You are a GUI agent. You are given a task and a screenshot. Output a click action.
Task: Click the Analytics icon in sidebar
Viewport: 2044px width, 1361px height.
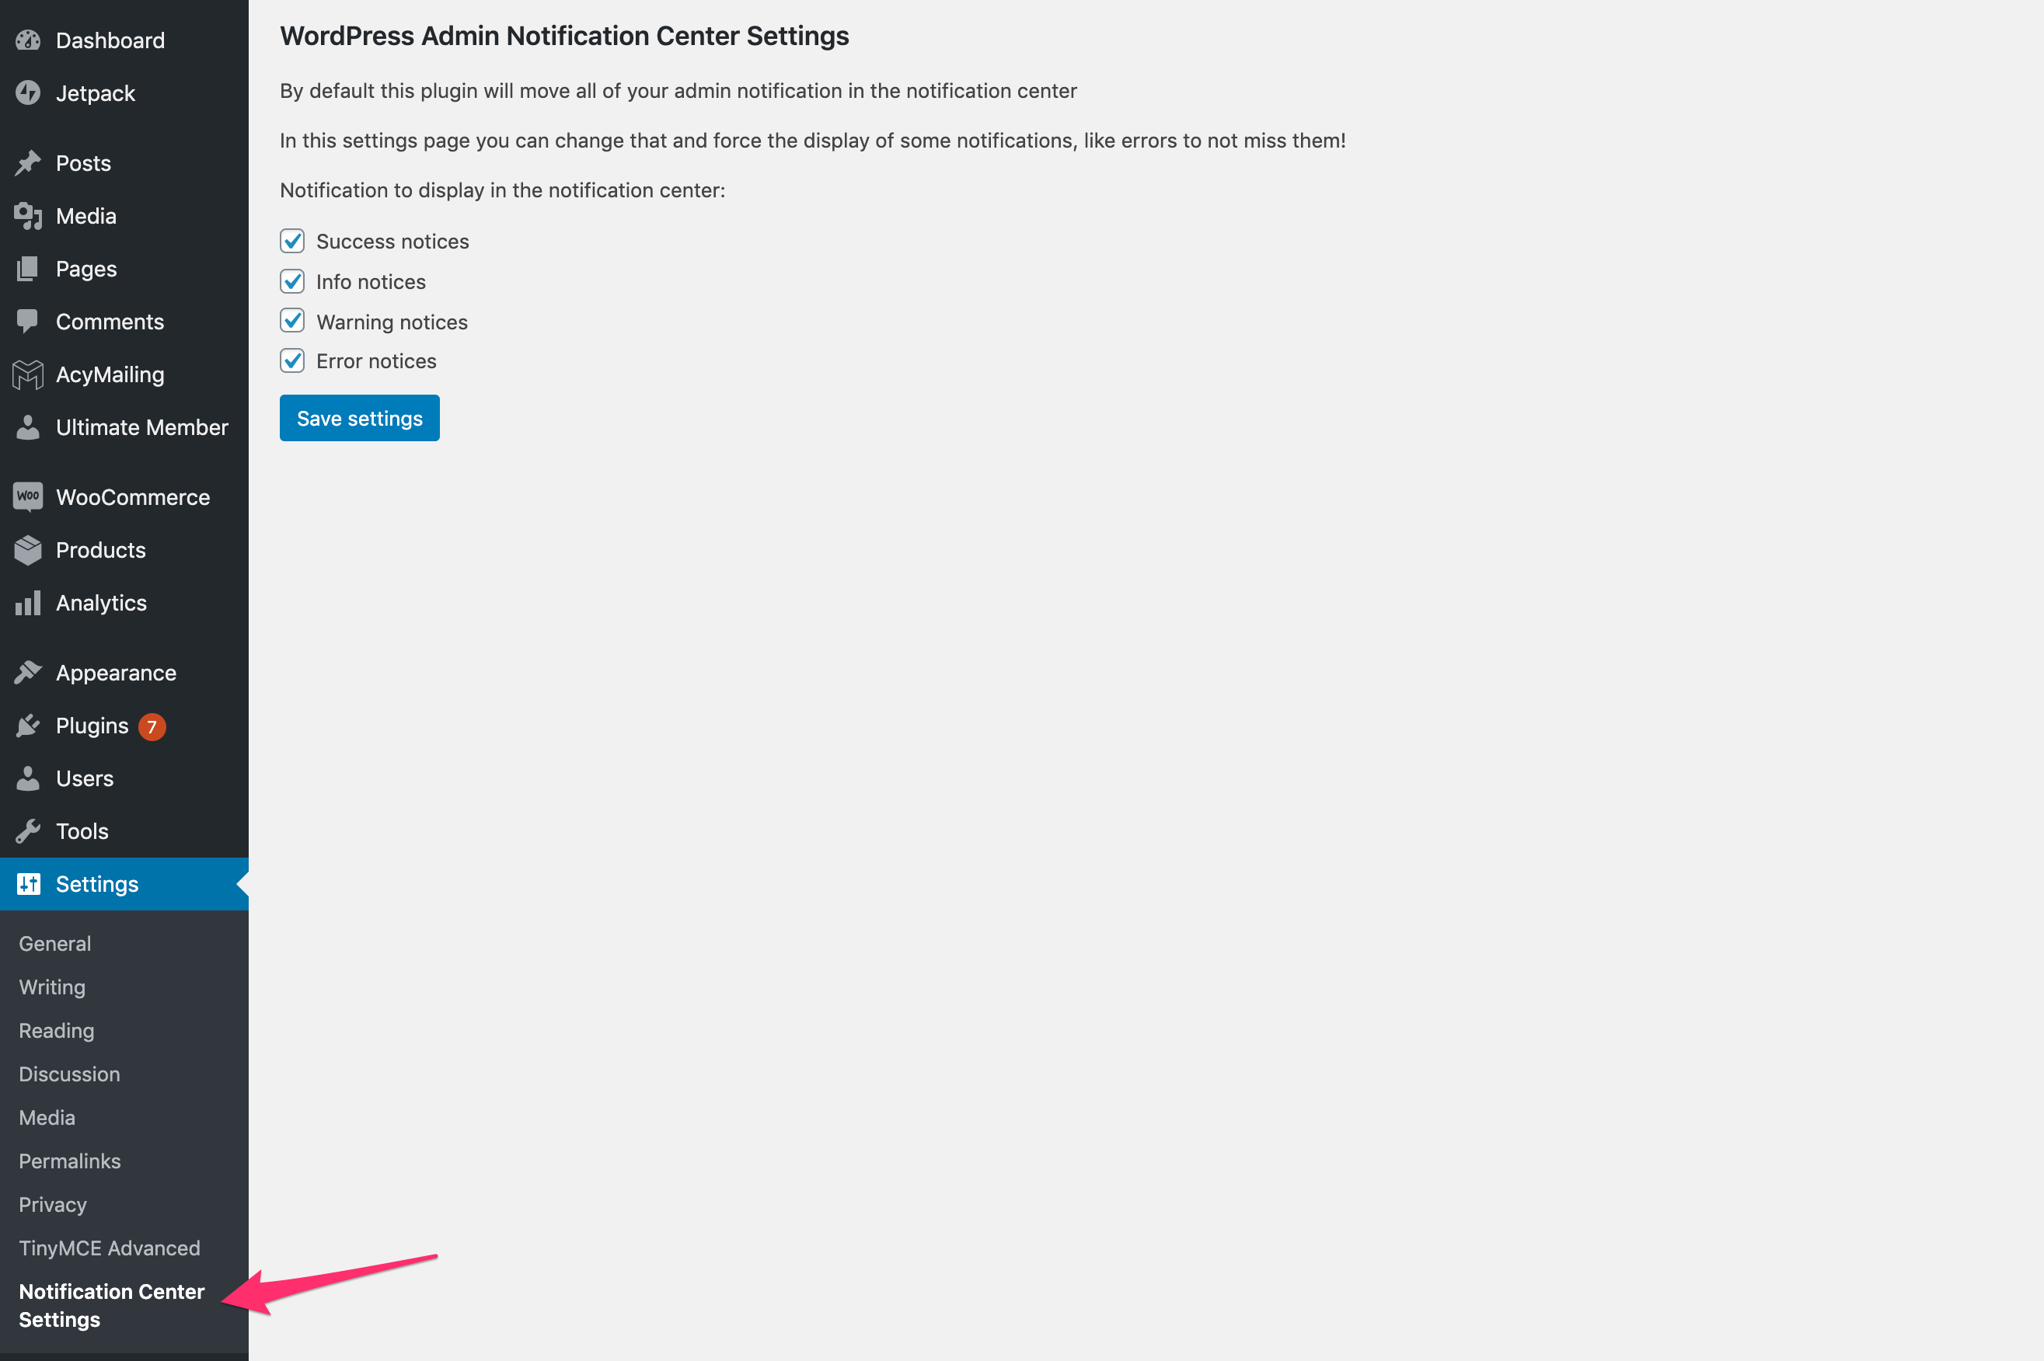point(27,601)
